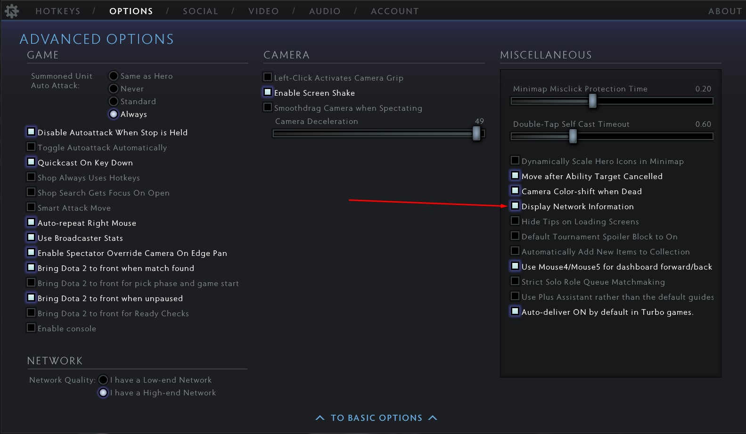This screenshot has width=746, height=434.
Task: Click the settings gear icon
Action: coord(11,11)
